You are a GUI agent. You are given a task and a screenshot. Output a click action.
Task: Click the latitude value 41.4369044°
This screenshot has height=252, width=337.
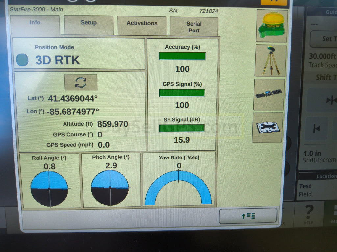point(73,98)
